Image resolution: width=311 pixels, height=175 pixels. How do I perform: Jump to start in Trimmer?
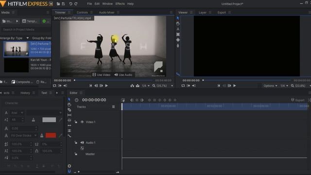91,86
